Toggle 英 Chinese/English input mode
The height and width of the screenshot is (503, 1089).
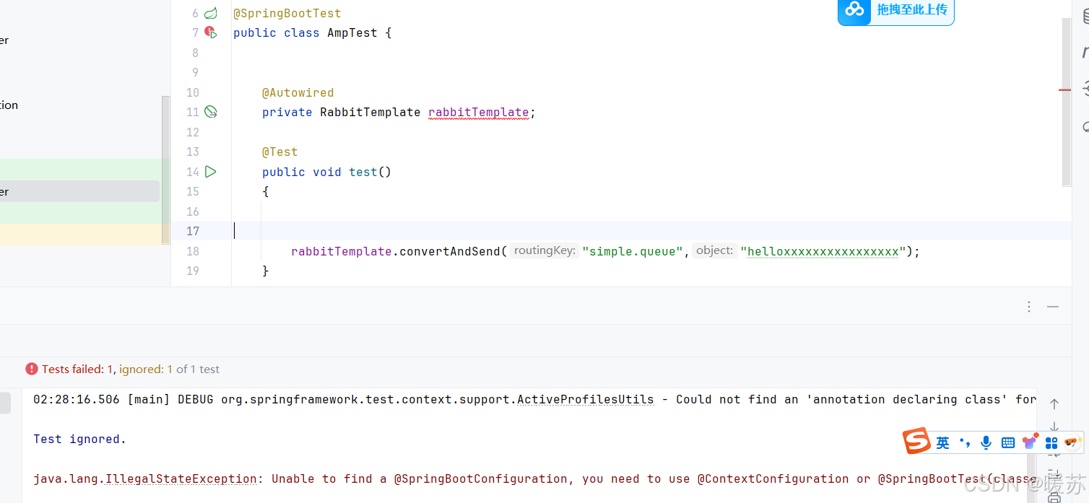point(943,442)
